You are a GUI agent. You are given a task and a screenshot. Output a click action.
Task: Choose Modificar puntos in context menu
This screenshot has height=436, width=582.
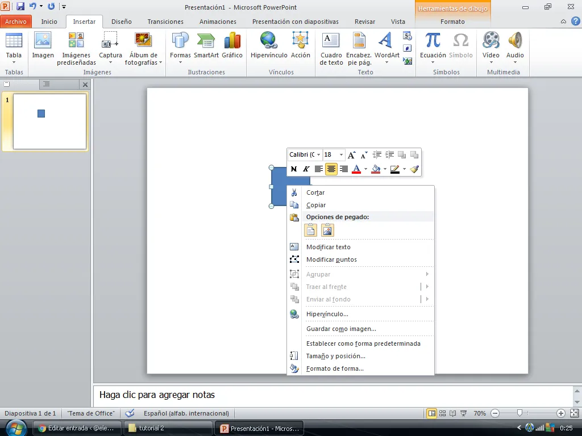tap(360, 259)
